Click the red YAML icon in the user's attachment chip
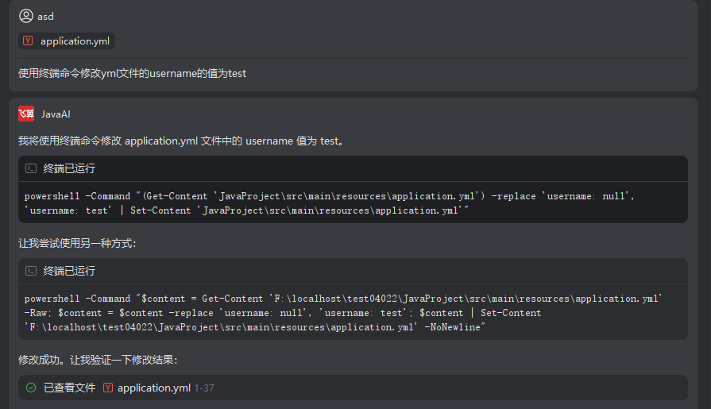 point(29,41)
